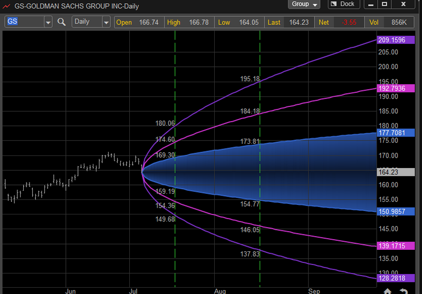Click the magenta 139.1715 price label
422x294 pixels.
coord(396,246)
